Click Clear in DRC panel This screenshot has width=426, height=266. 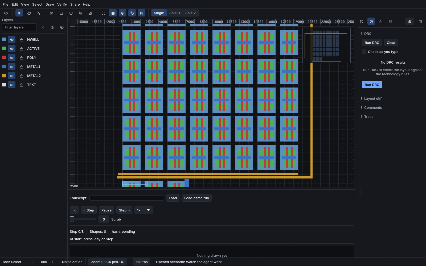coord(391,43)
